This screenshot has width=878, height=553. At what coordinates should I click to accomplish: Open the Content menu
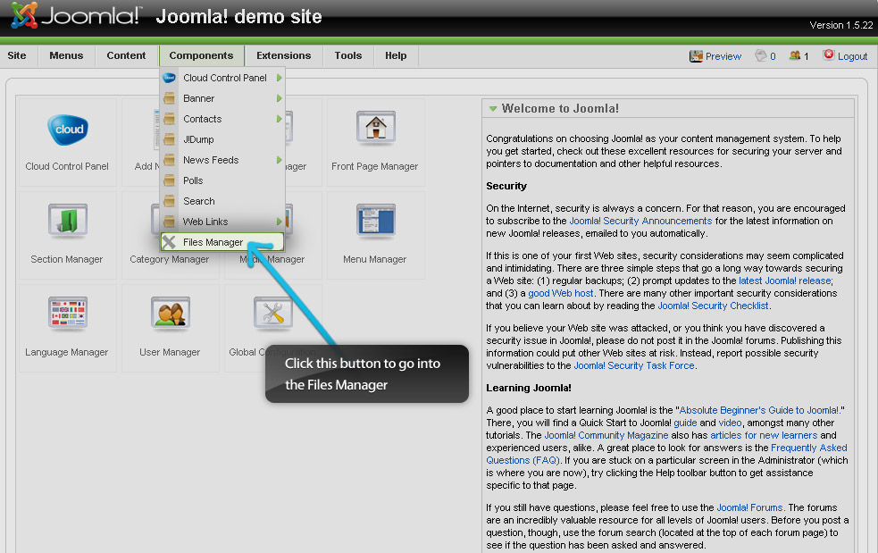click(126, 55)
